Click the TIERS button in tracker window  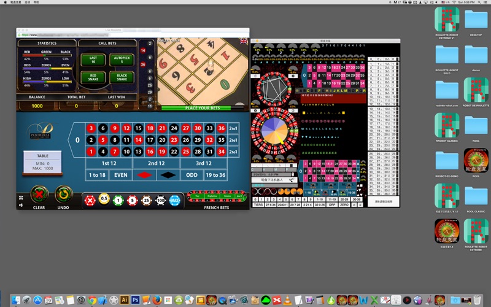click(257, 205)
